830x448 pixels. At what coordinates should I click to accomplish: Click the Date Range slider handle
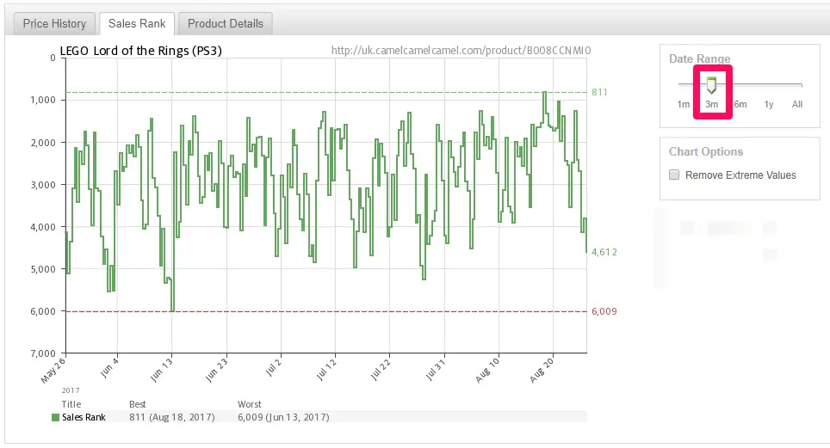coord(712,84)
